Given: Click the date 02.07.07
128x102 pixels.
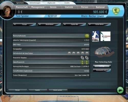Looking at the screenshot, I should click(x=52, y=16).
